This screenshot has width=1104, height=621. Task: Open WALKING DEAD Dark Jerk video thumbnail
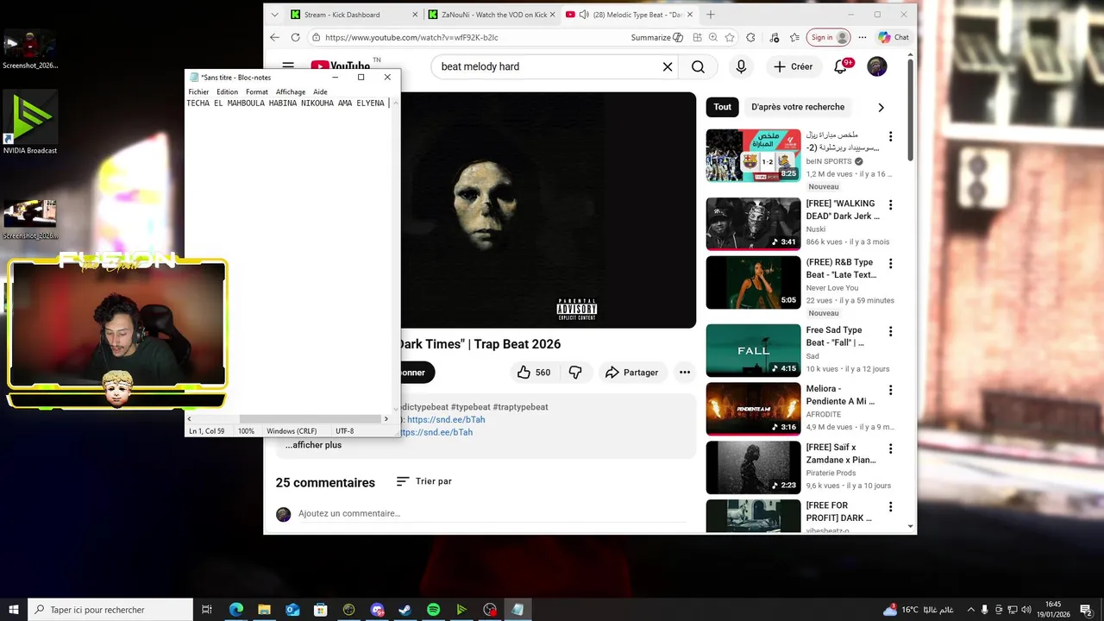click(753, 223)
